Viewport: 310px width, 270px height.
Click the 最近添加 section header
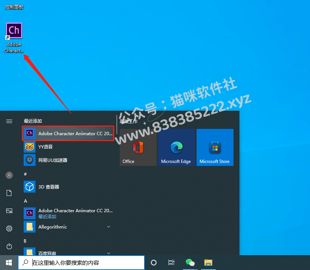click(x=33, y=121)
